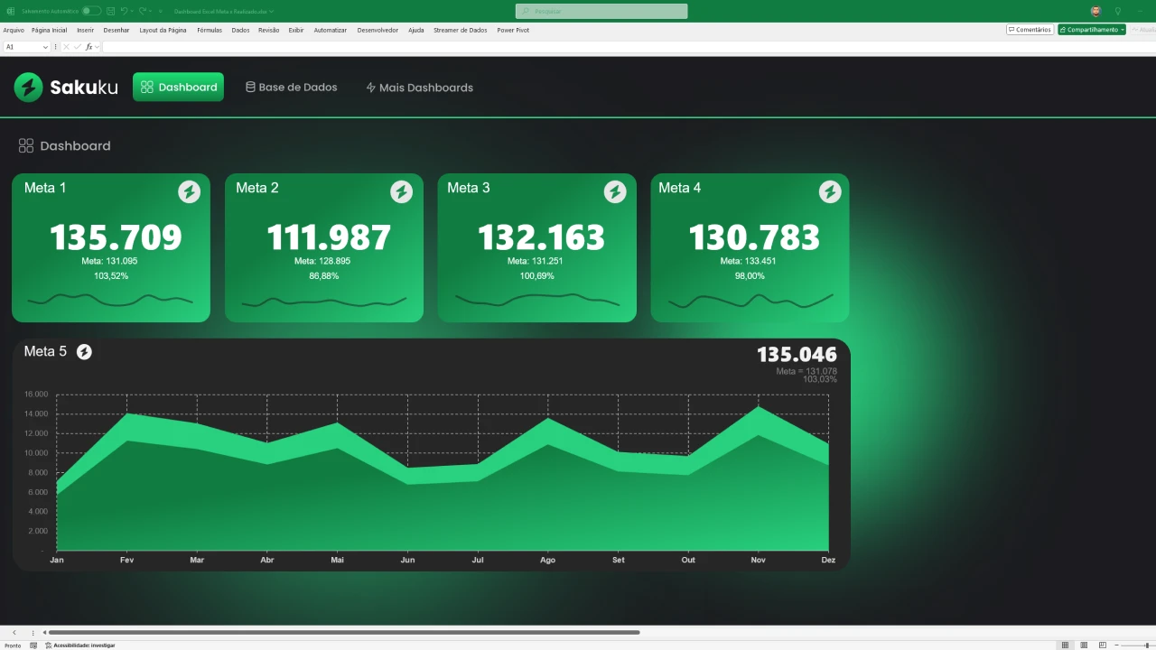This screenshot has width=1156, height=650.
Task: Click the Save icon in title bar
Action: click(x=110, y=11)
